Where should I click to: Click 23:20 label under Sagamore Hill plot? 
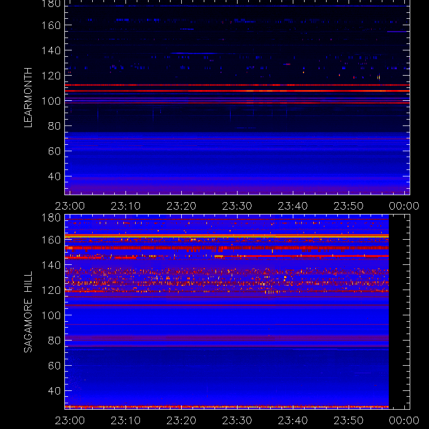tap(181, 420)
